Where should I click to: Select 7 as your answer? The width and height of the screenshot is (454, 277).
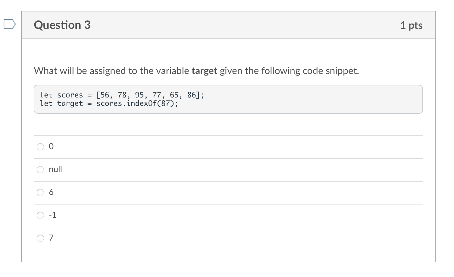point(40,238)
